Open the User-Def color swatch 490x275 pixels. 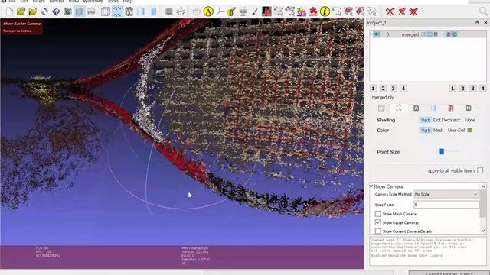point(469,131)
